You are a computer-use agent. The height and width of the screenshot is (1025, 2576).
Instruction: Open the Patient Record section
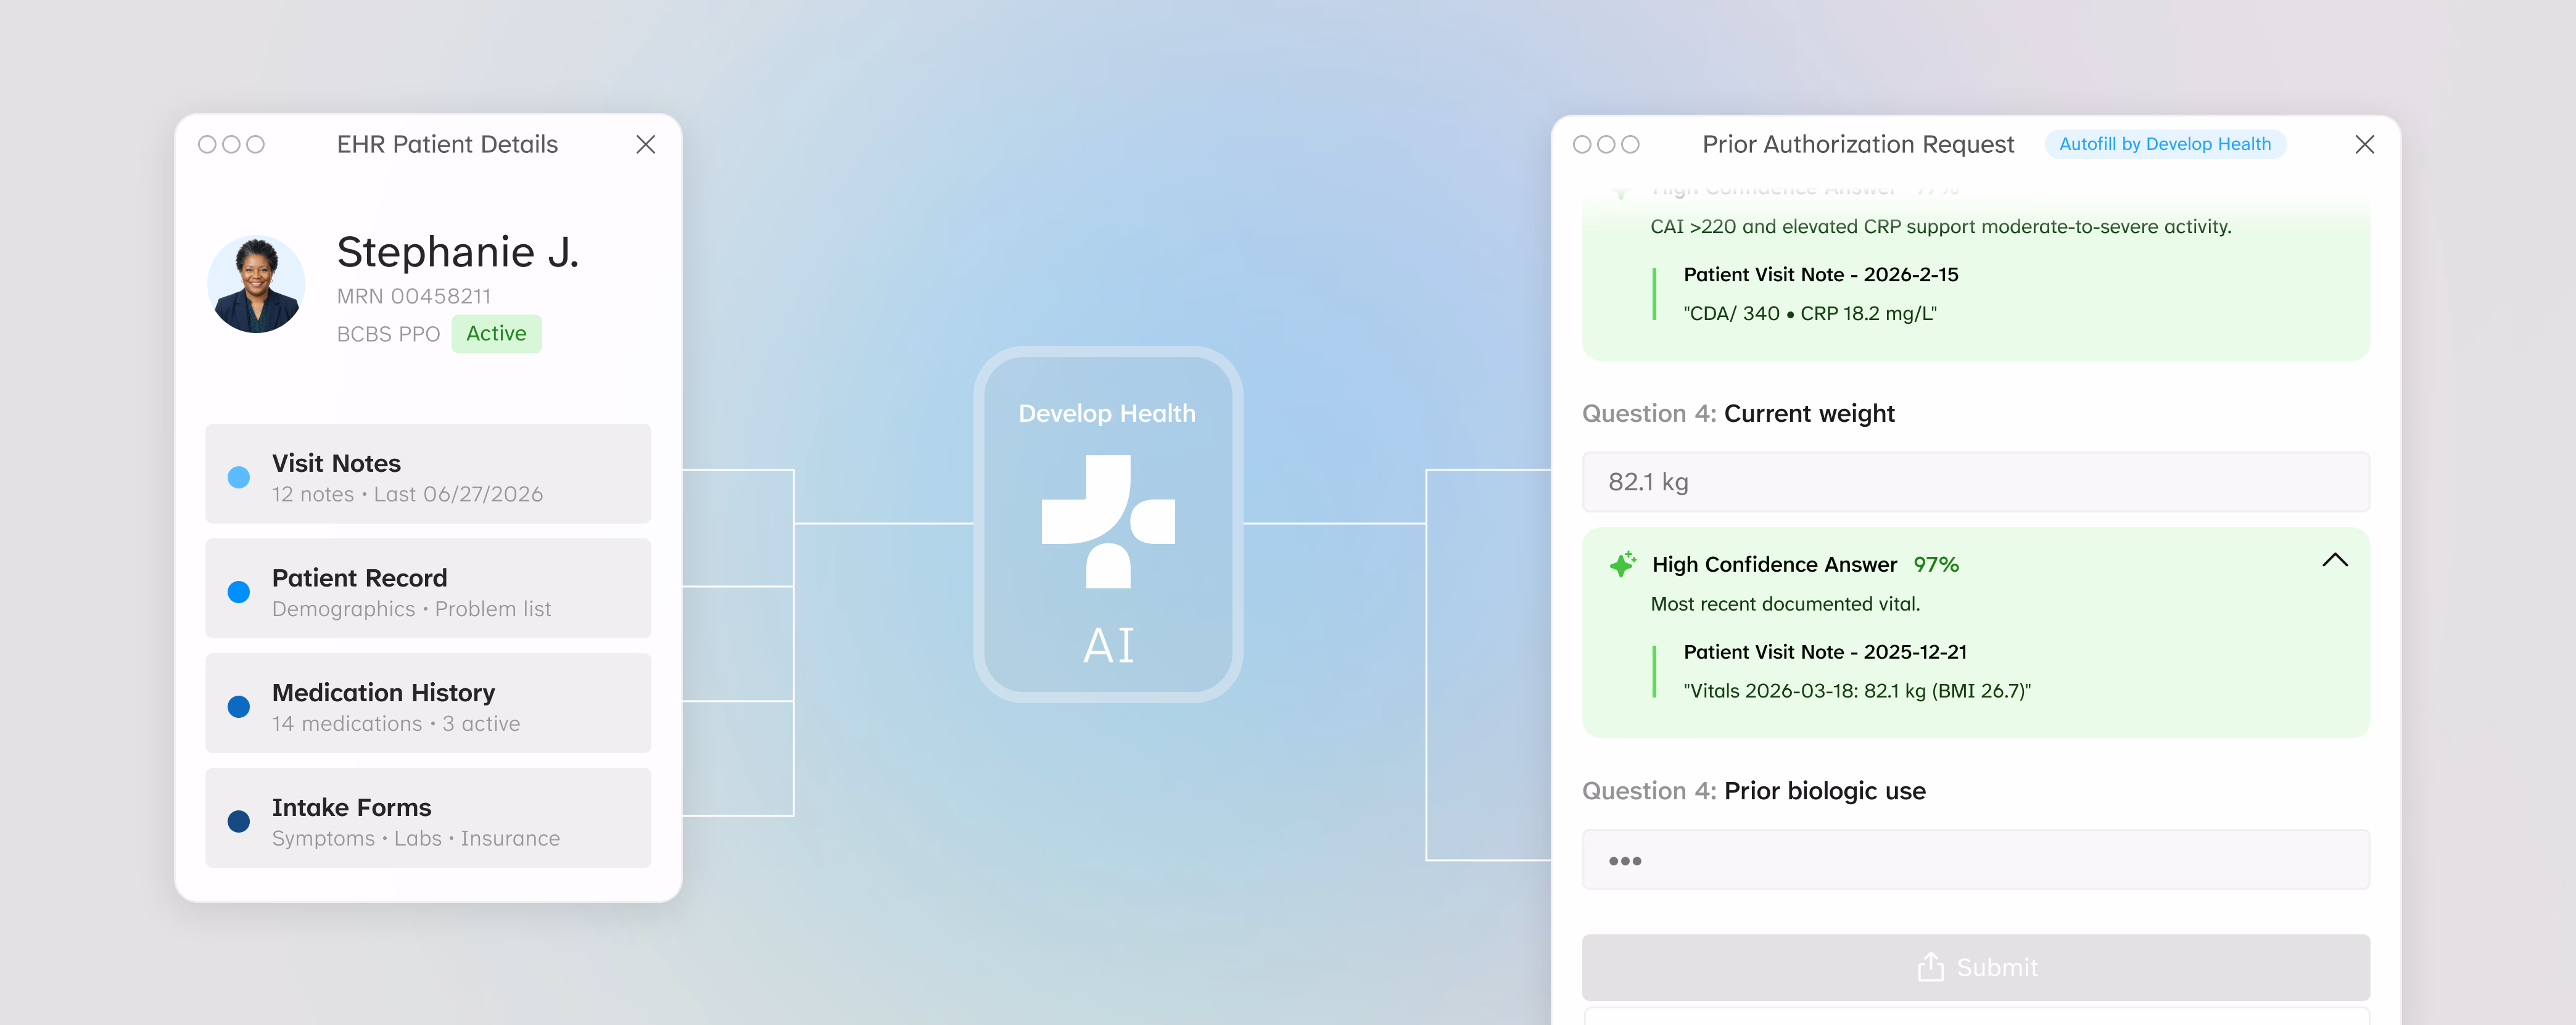click(428, 588)
